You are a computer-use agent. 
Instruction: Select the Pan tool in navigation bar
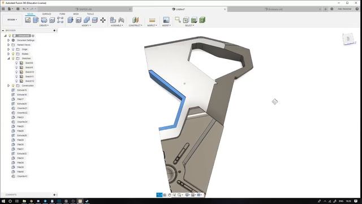(x=170, y=195)
